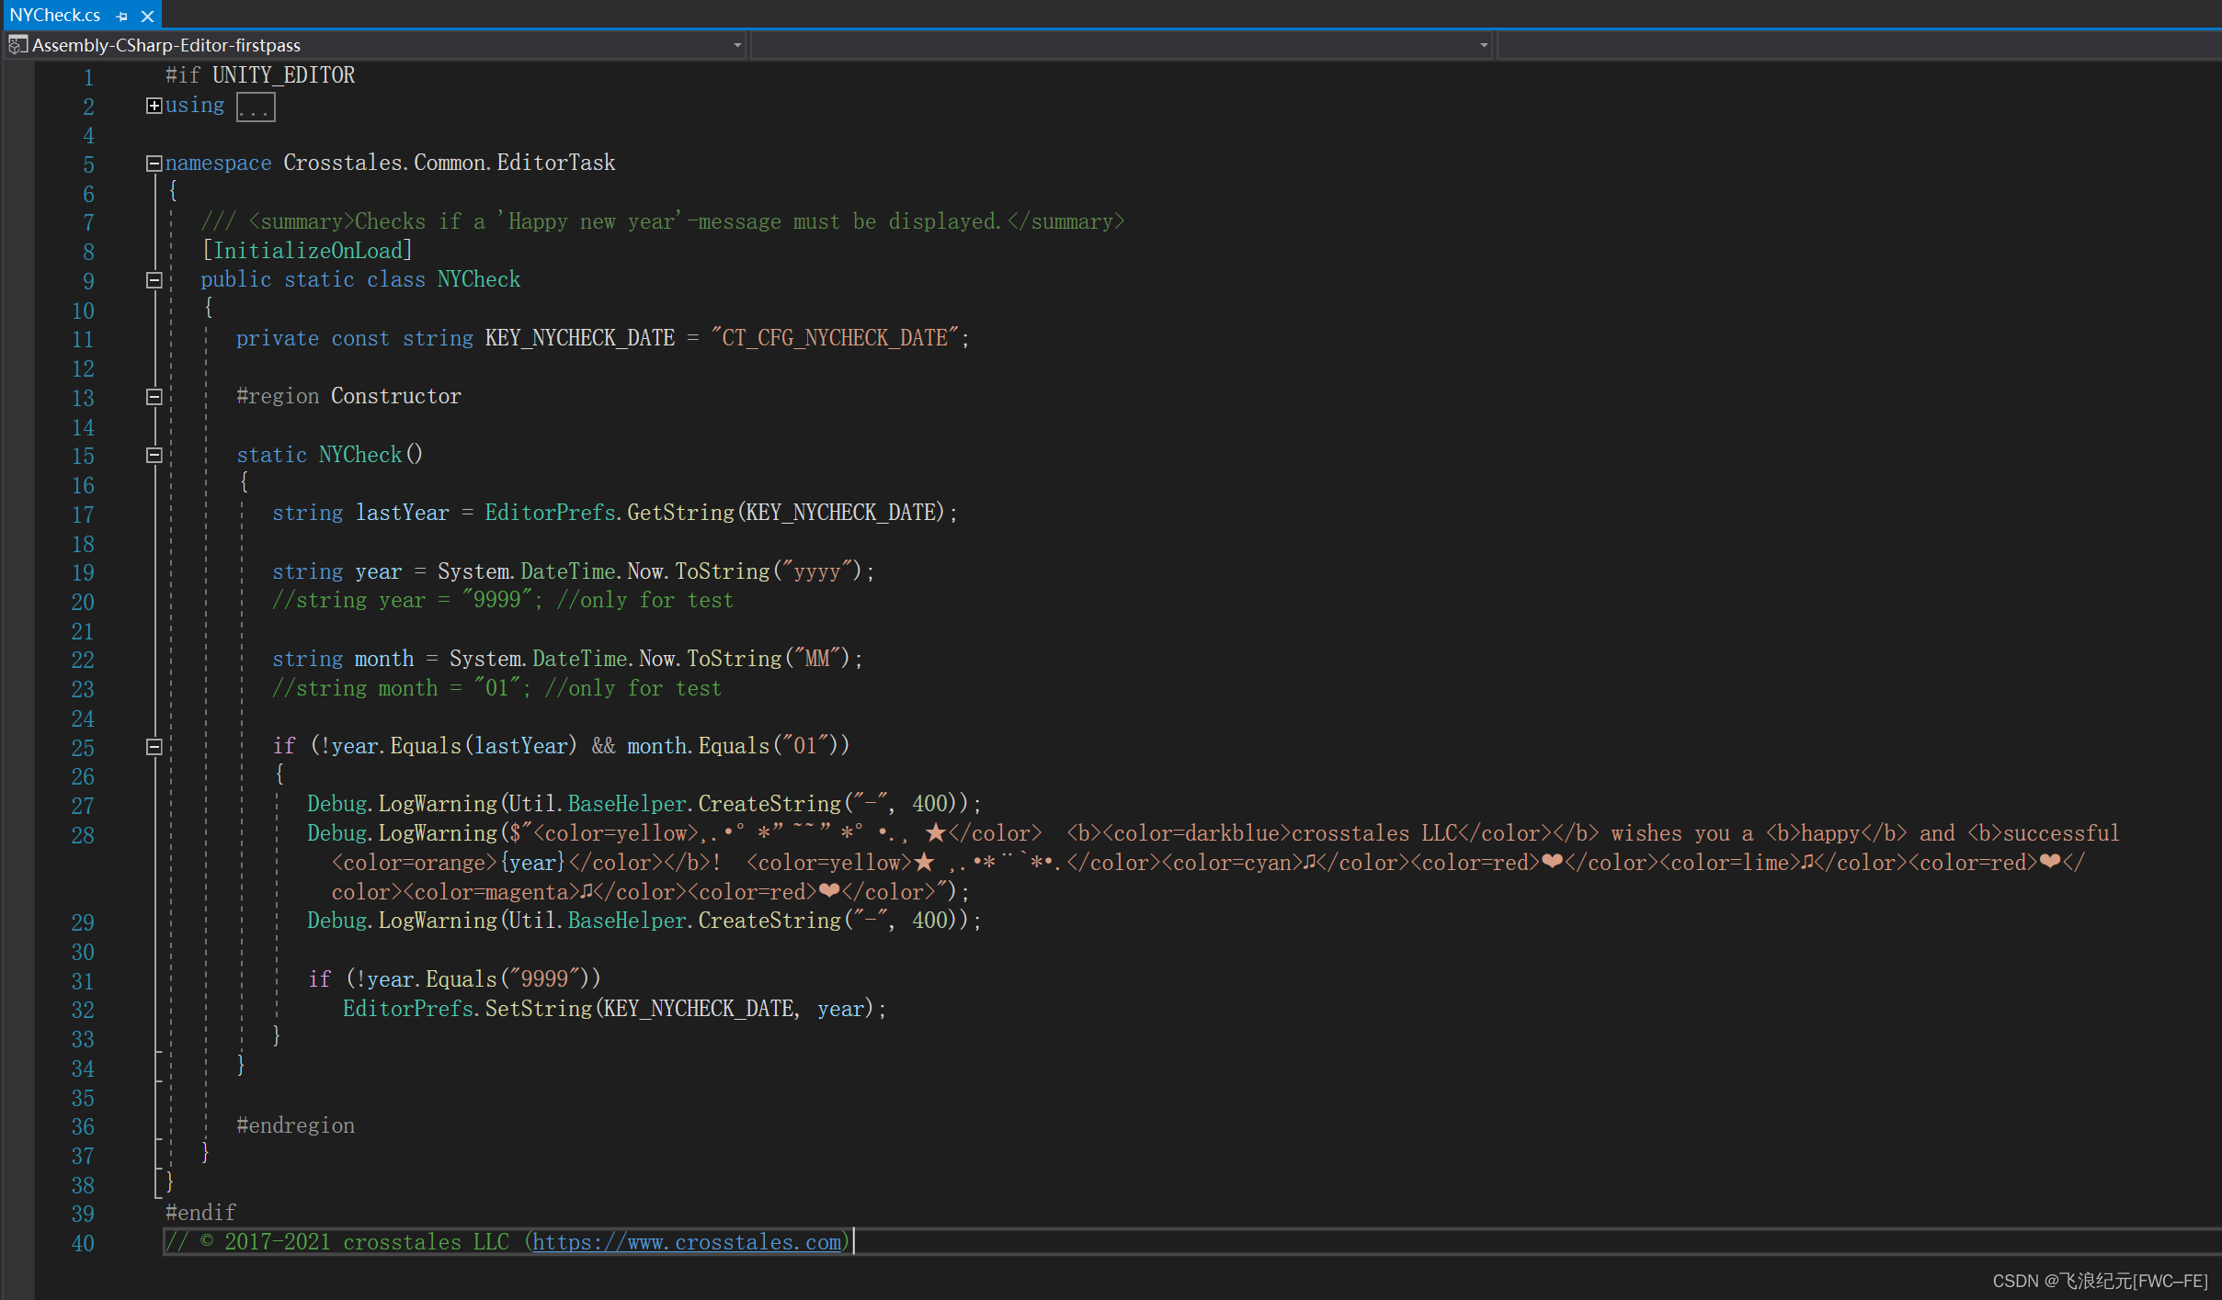2222x1300 pixels.
Task: Click the '#endregion' directive
Action: pos(295,1126)
